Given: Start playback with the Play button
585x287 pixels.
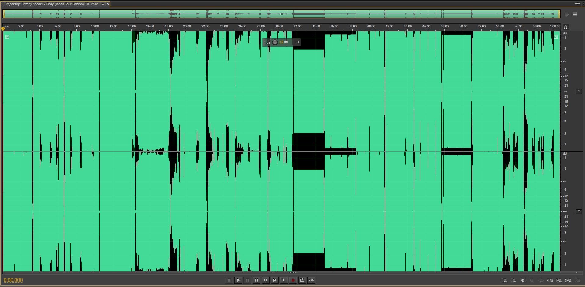Looking at the screenshot, I should tap(238, 280).
